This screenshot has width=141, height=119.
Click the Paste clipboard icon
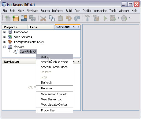(60, 18)
